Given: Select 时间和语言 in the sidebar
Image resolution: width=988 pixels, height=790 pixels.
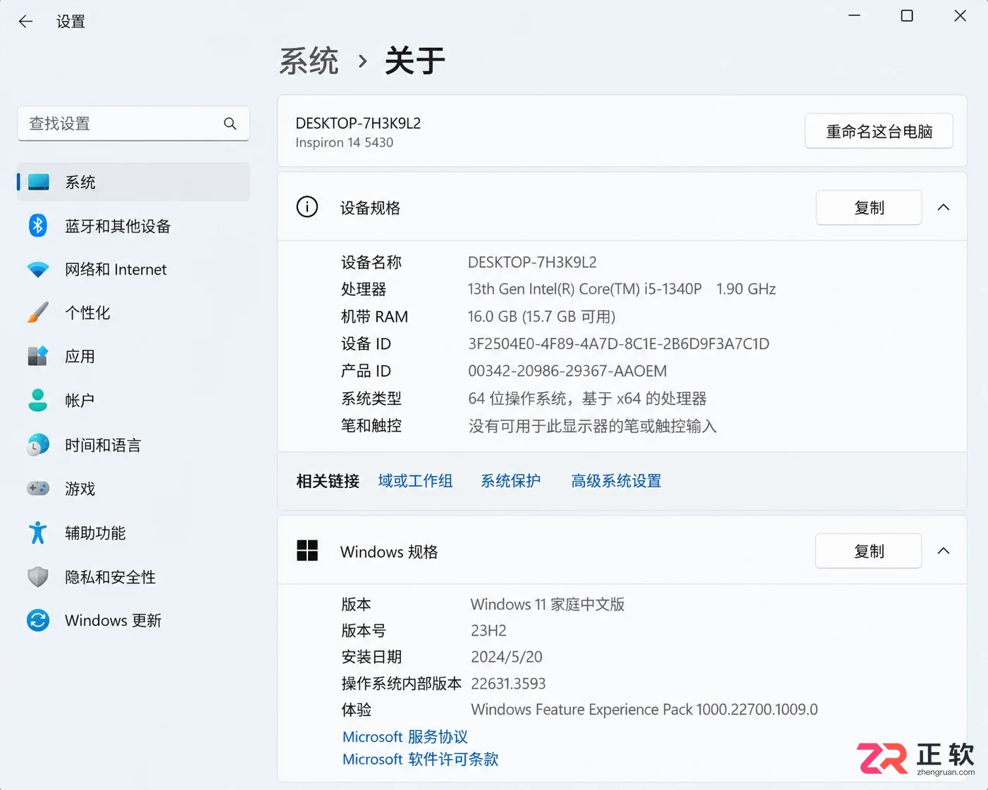Looking at the screenshot, I should click(x=134, y=445).
